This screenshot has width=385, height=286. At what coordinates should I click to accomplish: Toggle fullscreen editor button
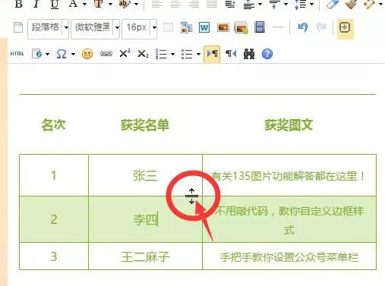coord(345,27)
